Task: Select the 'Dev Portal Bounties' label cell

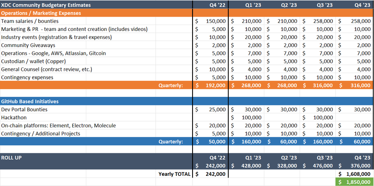Action: [x=24, y=110]
